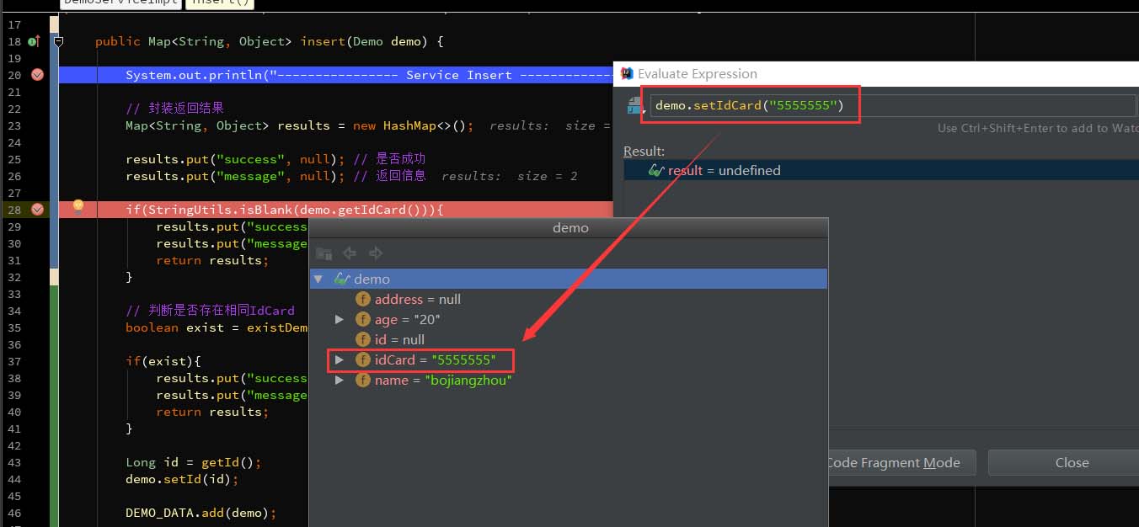The height and width of the screenshot is (527, 1139).
Task: Click the implements-method gutter icon on line 18
Action: [34, 41]
